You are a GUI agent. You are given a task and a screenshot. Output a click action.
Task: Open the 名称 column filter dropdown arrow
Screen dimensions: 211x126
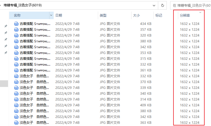[51, 15]
